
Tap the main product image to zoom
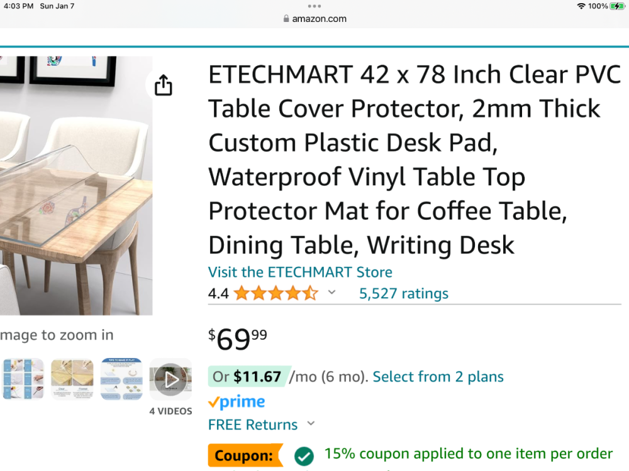pyautogui.click(x=75, y=185)
